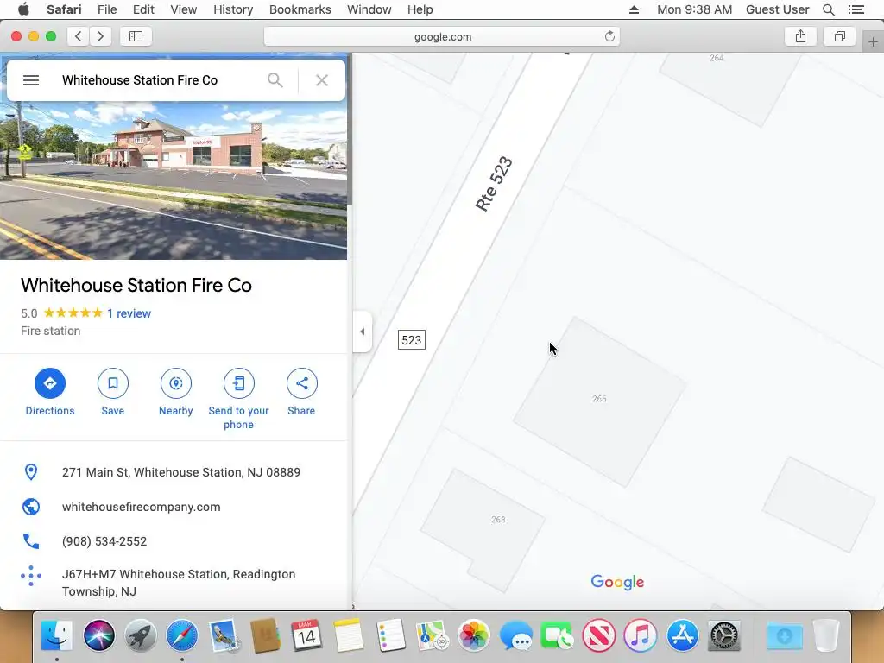Viewport: 884px width, 663px height.
Task: Click phone number (908) 534-2552
Action: pos(104,541)
